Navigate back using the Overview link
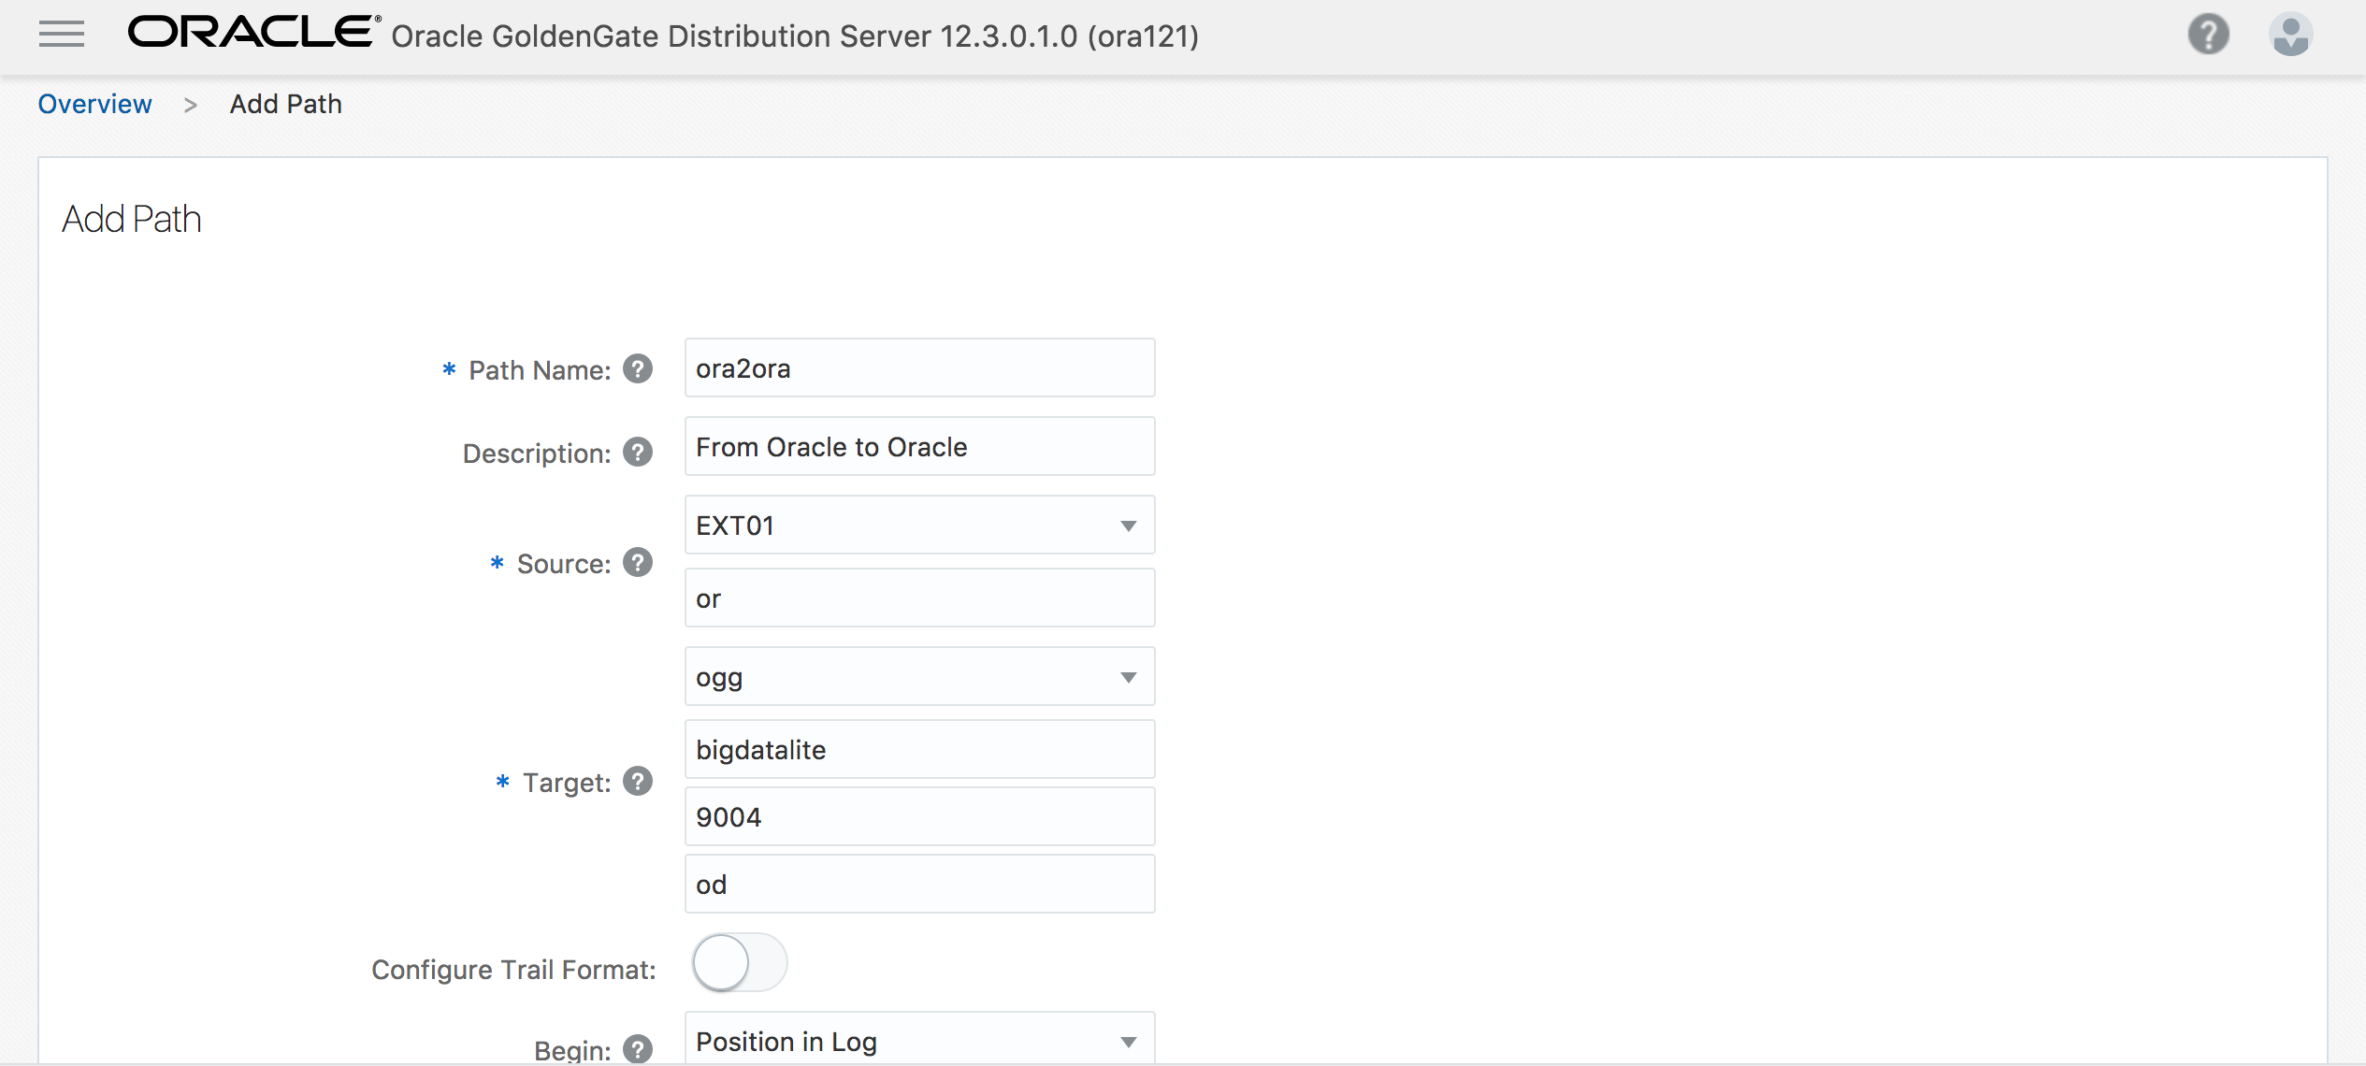The height and width of the screenshot is (1066, 2366). click(x=94, y=104)
